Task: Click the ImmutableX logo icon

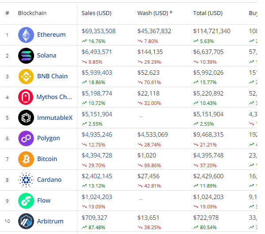Action: click(x=26, y=118)
